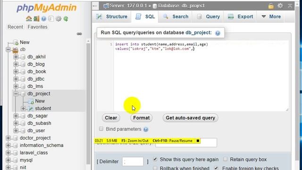Click the padlock icon in top bar

click(x=271, y=6)
